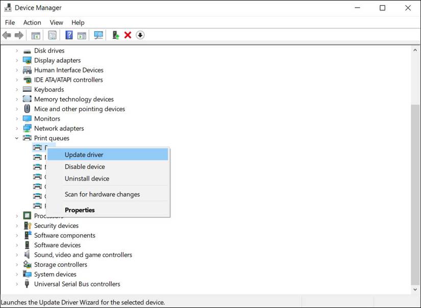Click the scrollbar down arrow
Image resolution: width=421 pixels, height=308 pixels.
point(415,290)
